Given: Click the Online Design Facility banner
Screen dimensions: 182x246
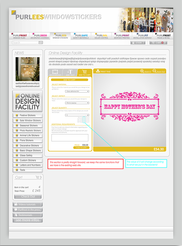Looking at the screenshot, I should pyautogui.click(x=28, y=101).
